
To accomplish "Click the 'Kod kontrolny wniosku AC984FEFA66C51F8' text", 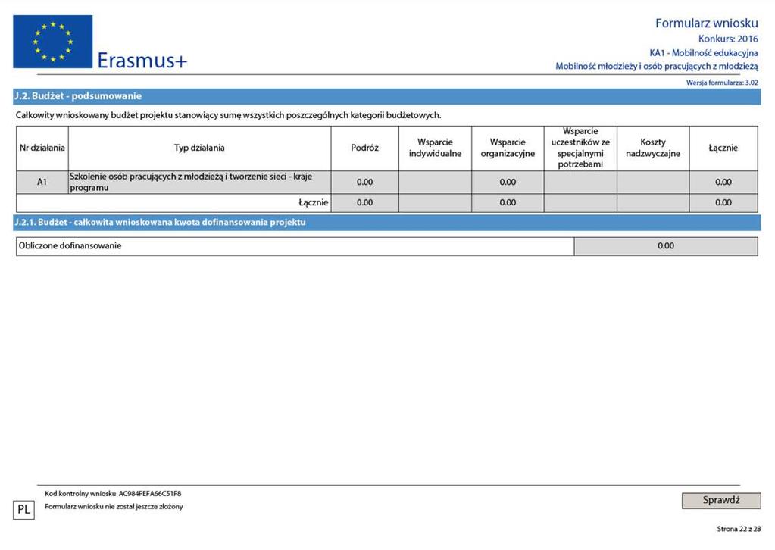I will (x=113, y=494).
